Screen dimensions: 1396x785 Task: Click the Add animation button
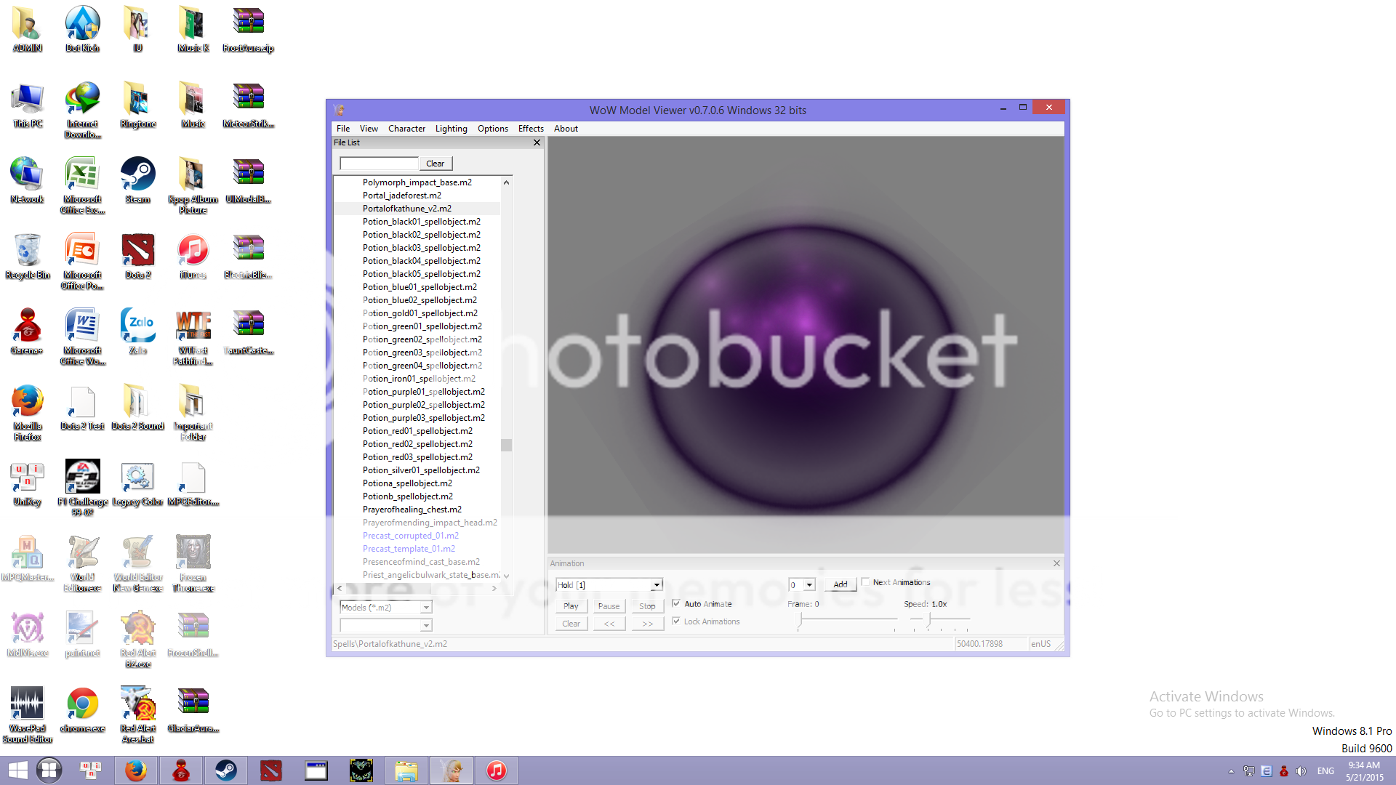pos(840,584)
